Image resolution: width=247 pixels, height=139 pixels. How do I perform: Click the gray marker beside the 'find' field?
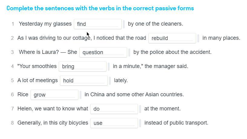coord(124,24)
